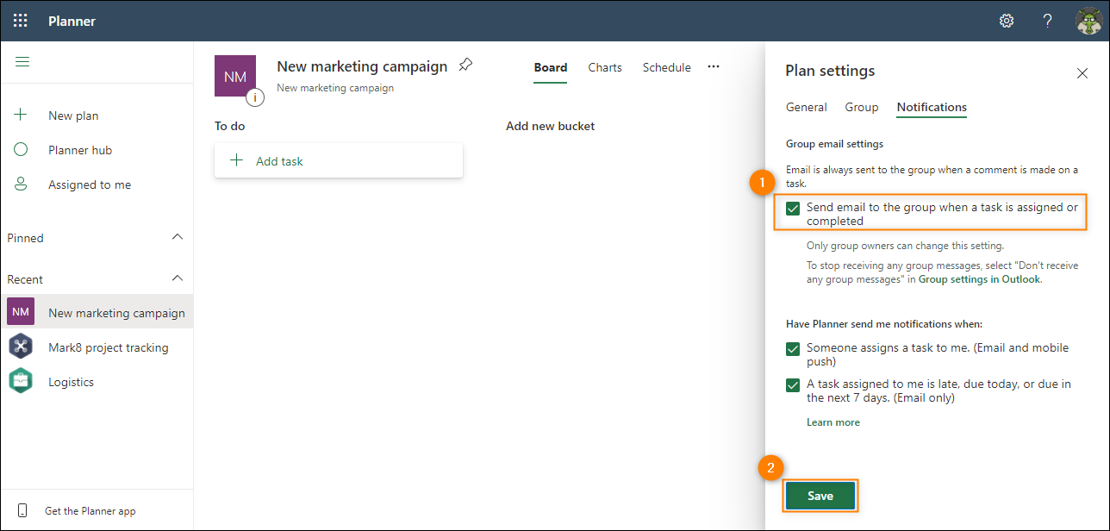Click the New plan label
The height and width of the screenshot is (531, 1110).
click(73, 116)
